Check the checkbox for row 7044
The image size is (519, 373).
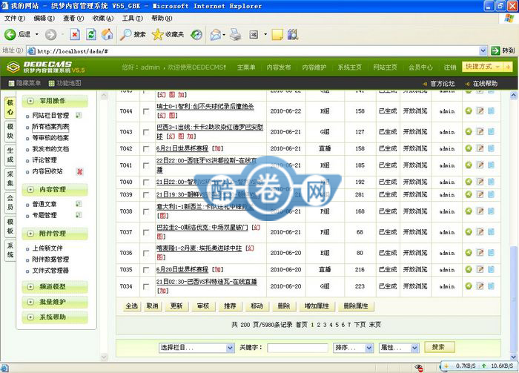pyautogui.click(x=146, y=111)
